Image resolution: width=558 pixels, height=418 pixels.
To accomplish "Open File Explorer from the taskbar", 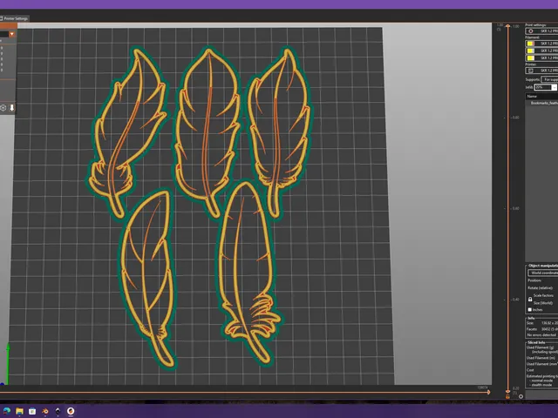I will pyautogui.click(x=19, y=411).
